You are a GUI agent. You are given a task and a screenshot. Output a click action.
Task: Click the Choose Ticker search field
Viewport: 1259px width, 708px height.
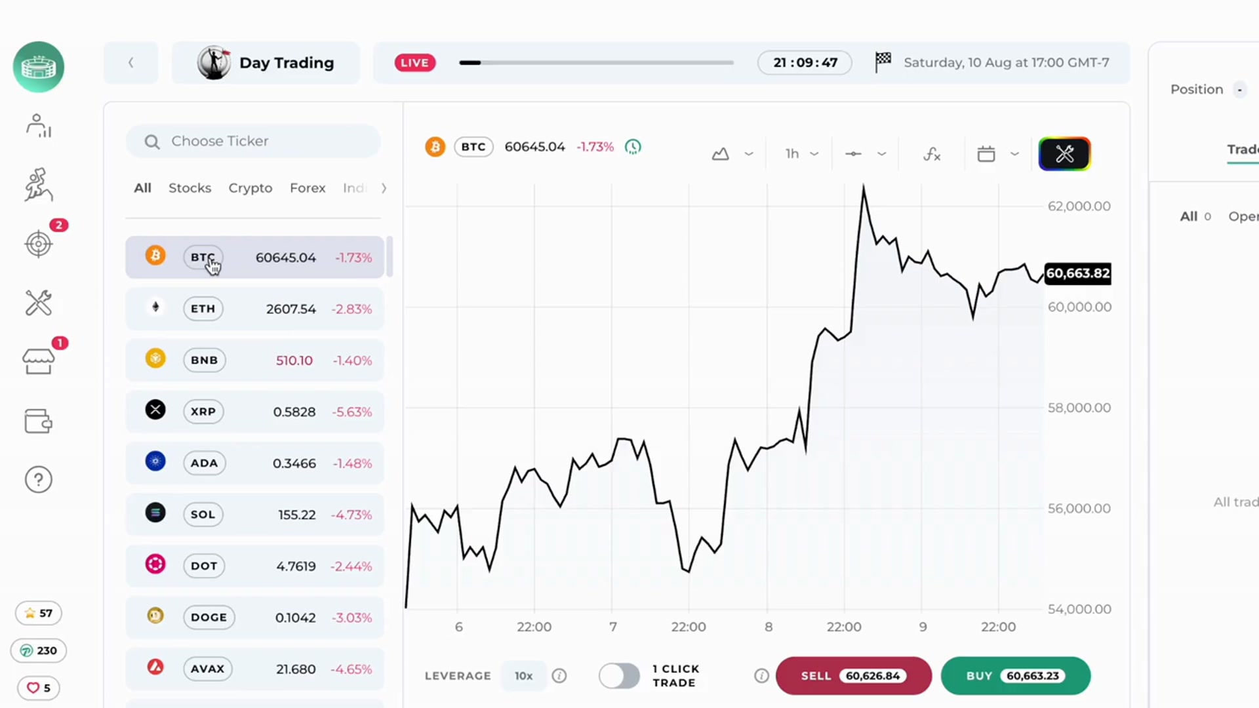coord(253,141)
